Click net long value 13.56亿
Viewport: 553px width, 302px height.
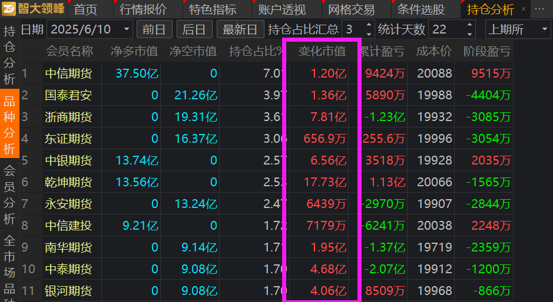(x=137, y=182)
